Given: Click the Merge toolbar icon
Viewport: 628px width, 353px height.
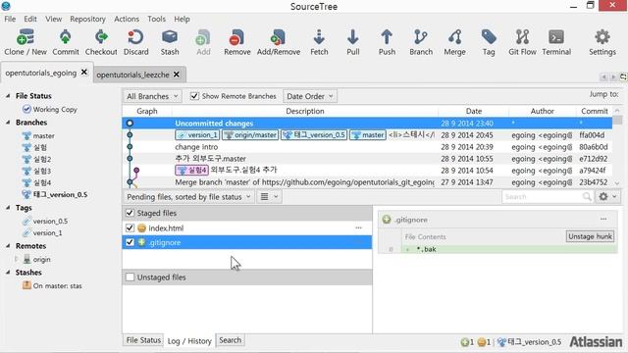Looking at the screenshot, I should pyautogui.click(x=454, y=37).
